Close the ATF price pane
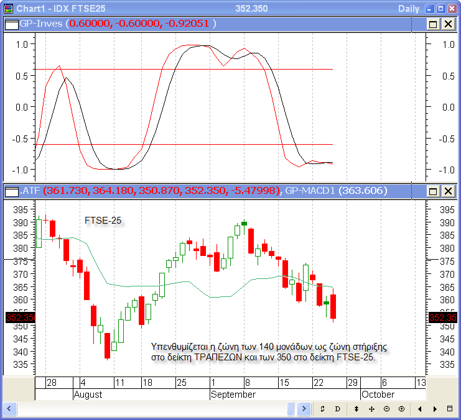Viewport: 461px width, 420px height. tap(447, 191)
